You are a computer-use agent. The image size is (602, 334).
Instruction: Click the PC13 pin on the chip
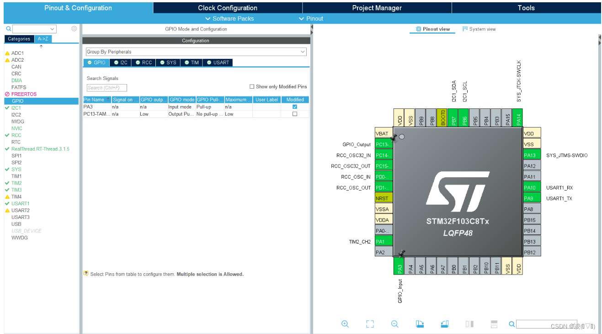pyautogui.click(x=384, y=144)
